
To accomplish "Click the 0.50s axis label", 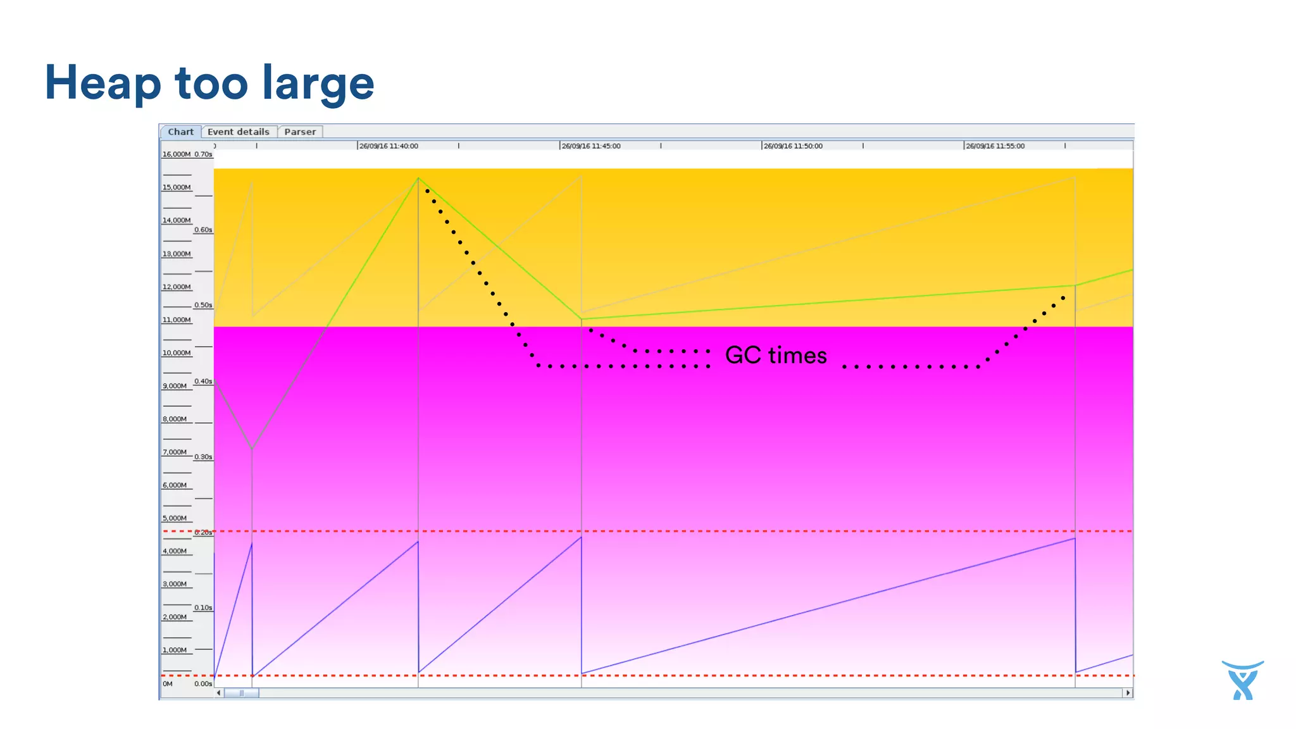I will (x=203, y=305).
